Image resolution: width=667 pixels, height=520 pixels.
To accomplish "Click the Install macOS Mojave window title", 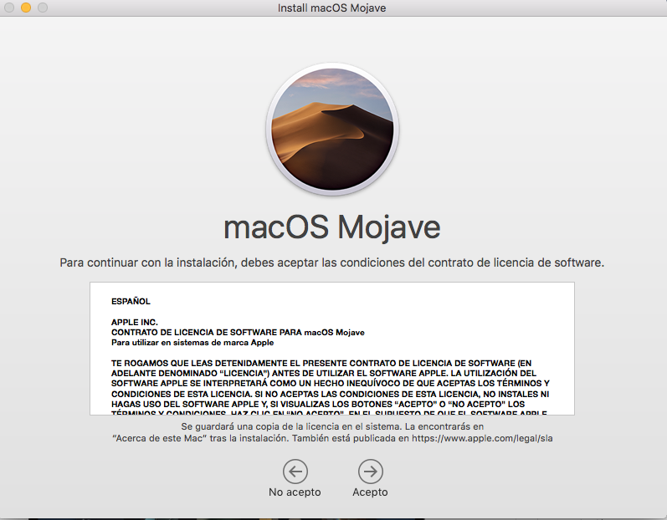I will pos(331,8).
